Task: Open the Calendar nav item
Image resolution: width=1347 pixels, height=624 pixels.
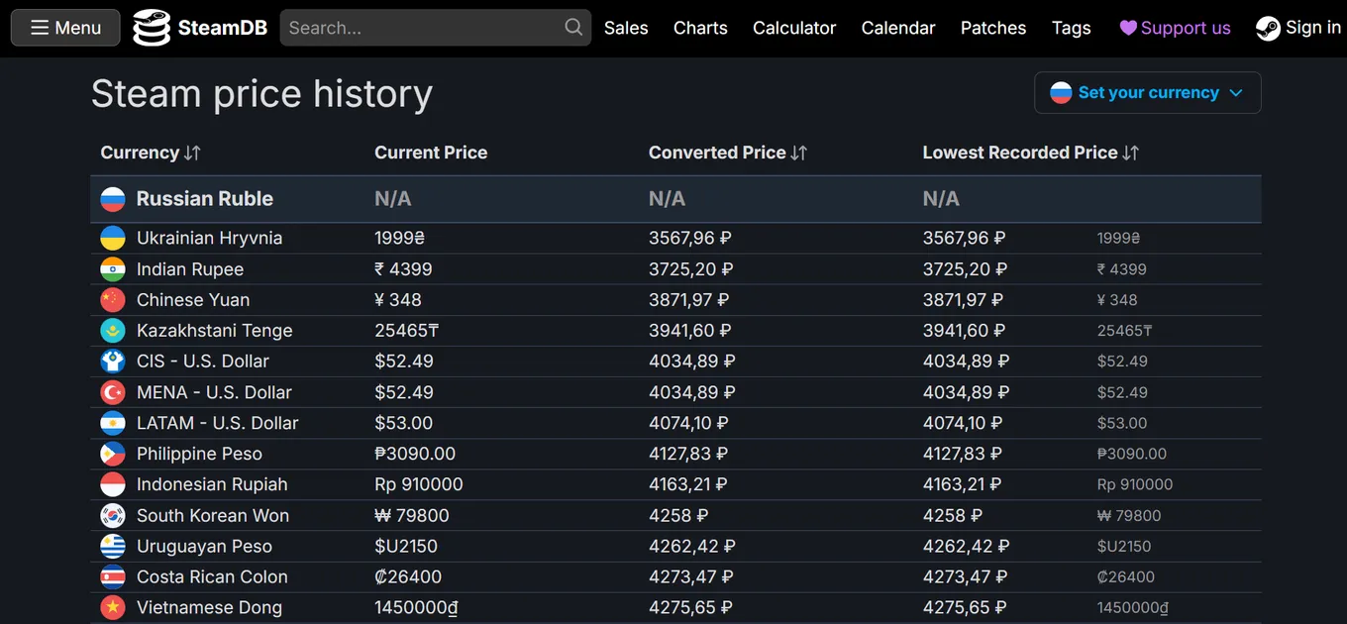Action: point(898,28)
